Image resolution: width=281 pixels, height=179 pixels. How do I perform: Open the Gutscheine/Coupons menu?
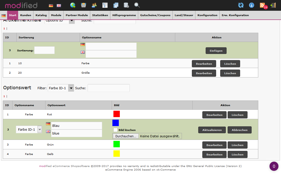click(x=155, y=15)
